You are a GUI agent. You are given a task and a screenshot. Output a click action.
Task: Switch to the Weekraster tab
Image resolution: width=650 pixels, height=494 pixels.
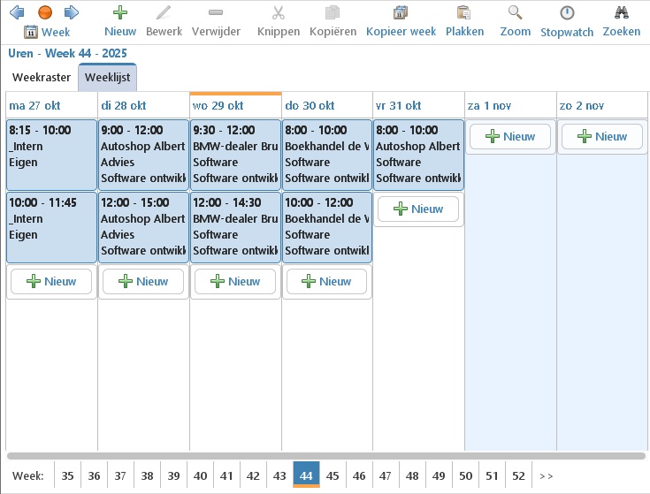tap(42, 78)
